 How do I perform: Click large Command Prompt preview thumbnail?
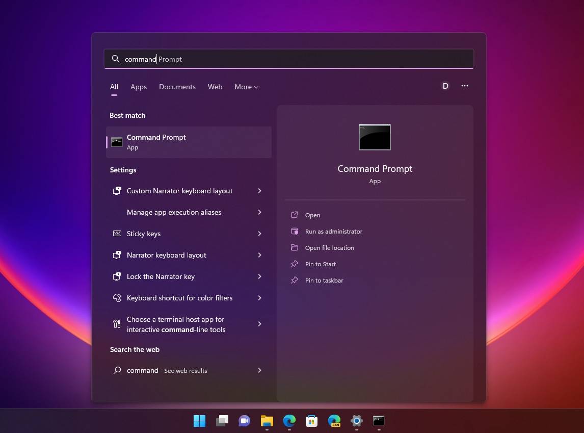click(x=375, y=137)
